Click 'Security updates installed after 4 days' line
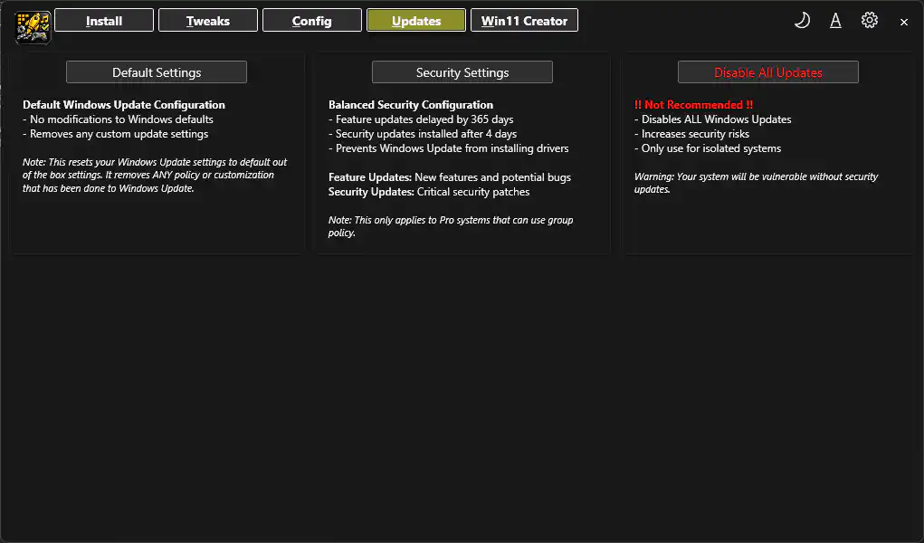 click(x=423, y=134)
